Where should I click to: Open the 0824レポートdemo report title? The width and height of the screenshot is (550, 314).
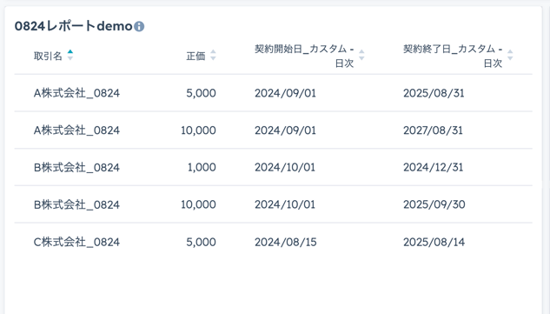(73, 26)
